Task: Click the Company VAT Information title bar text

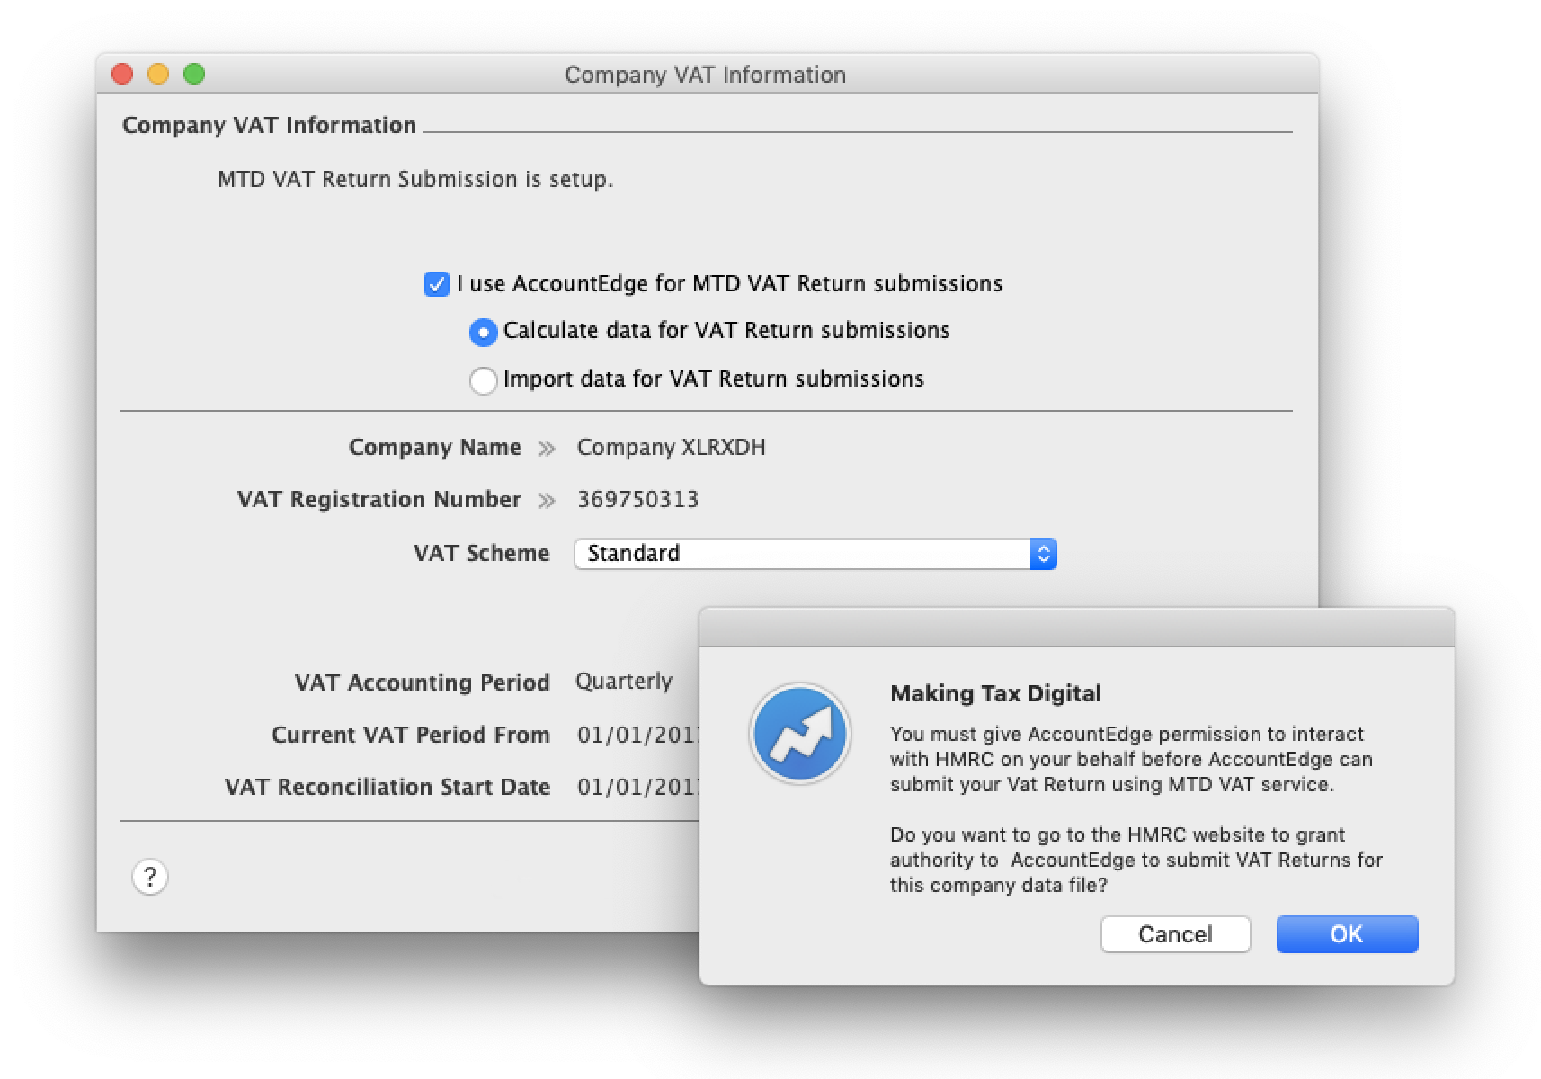Action: [x=706, y=75]
